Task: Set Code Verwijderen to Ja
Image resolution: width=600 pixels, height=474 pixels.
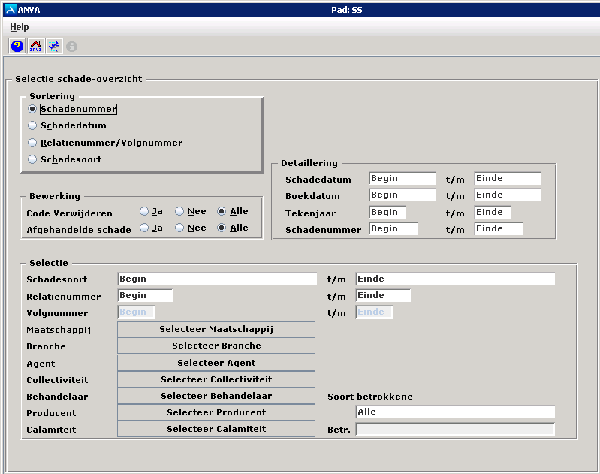Action: tap(144, 212)
